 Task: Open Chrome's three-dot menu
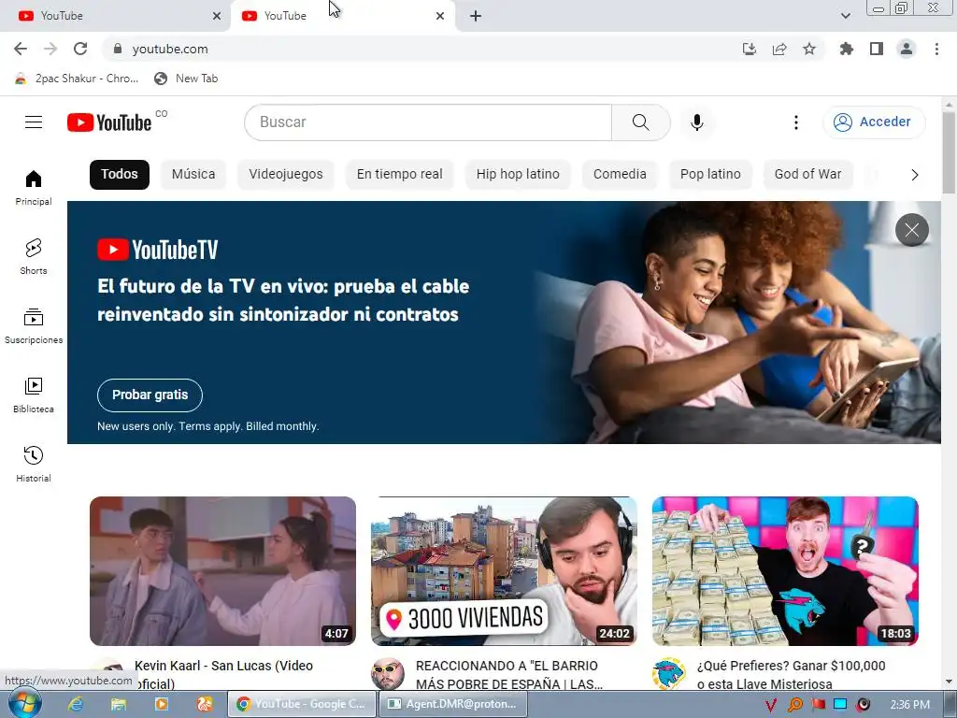tap(936, 49)
